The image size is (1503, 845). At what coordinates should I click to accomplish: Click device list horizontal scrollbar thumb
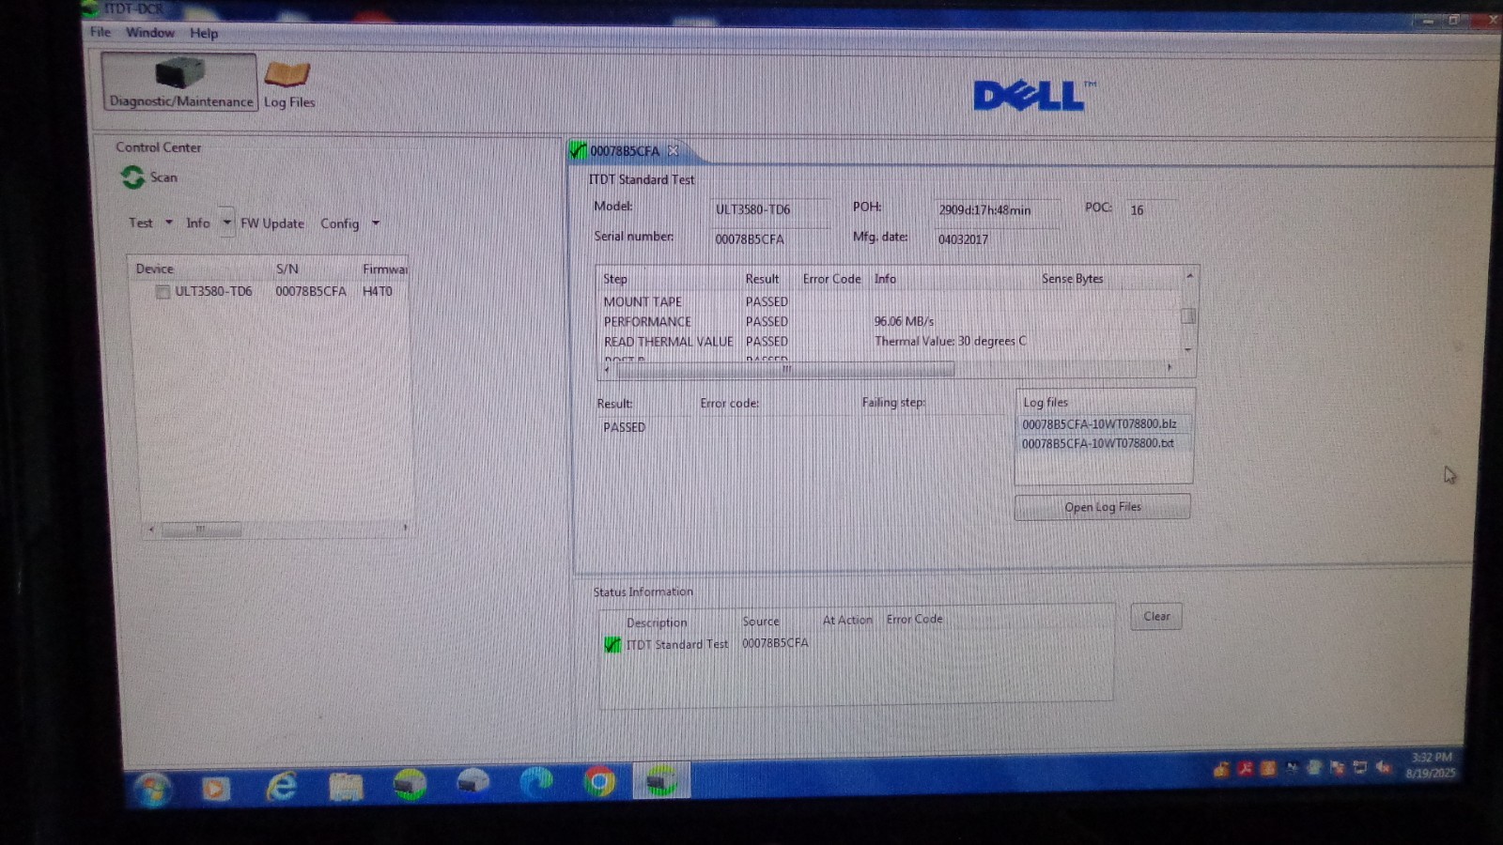click(x=201, y=530)
